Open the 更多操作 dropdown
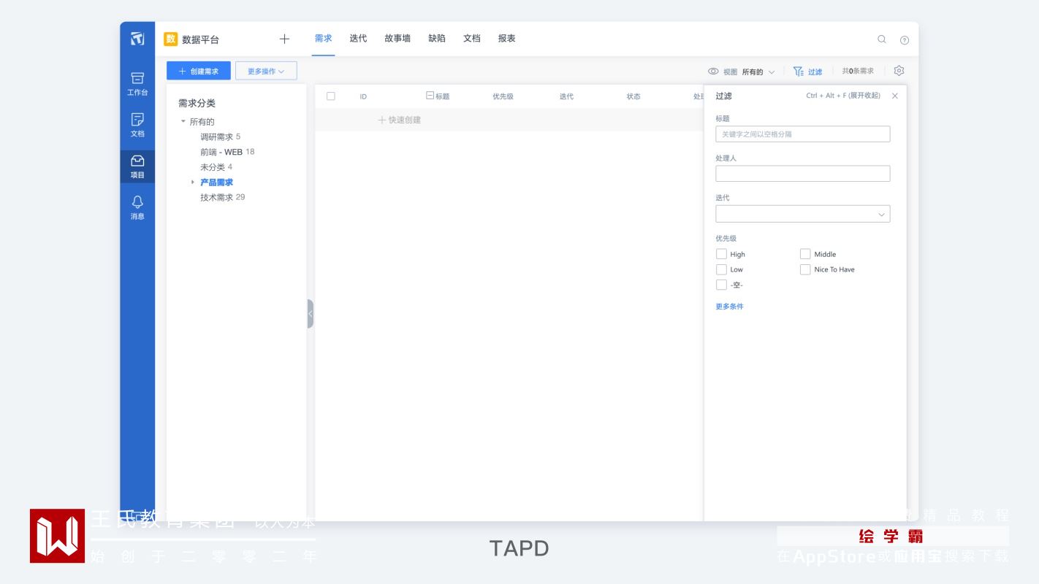The width and height of the screenshot is (1039, 584). (x=266, y=71)
